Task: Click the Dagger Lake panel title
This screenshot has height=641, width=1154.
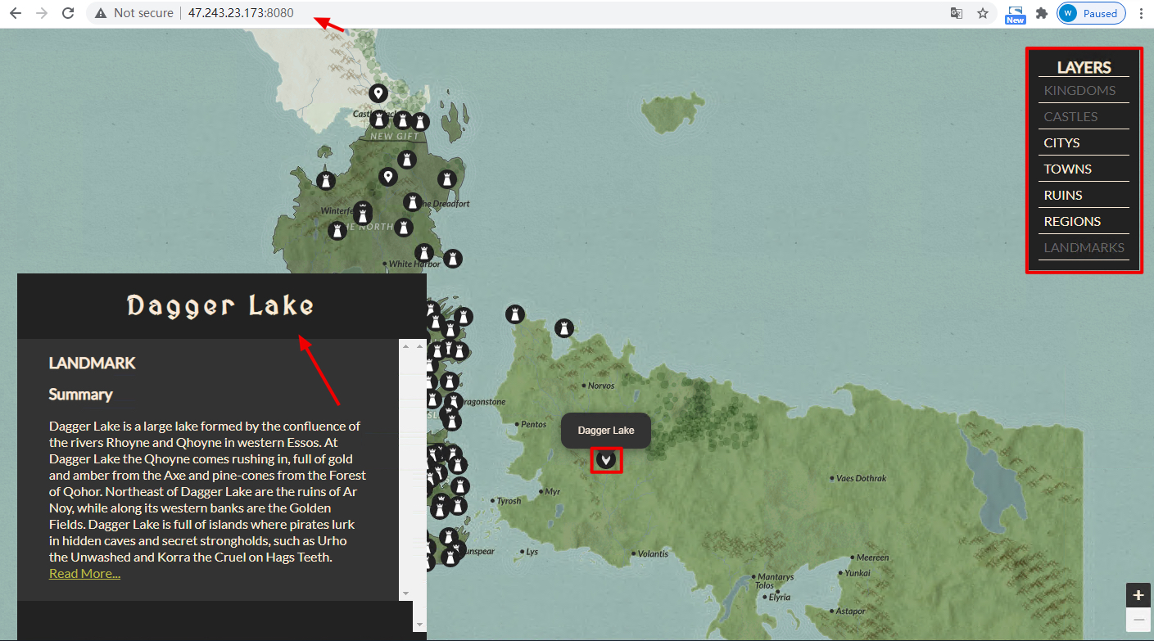Action: 220,306
